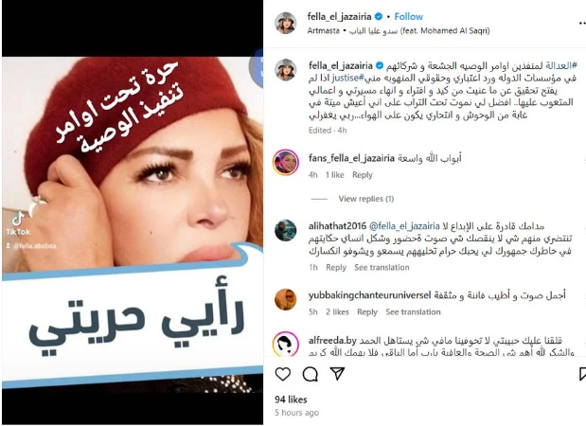Image resolution: width=586 pixels, height=426 pixels.
Task: Open the @fella_el_jazairia mention in comment
Action: pos(404,226)
